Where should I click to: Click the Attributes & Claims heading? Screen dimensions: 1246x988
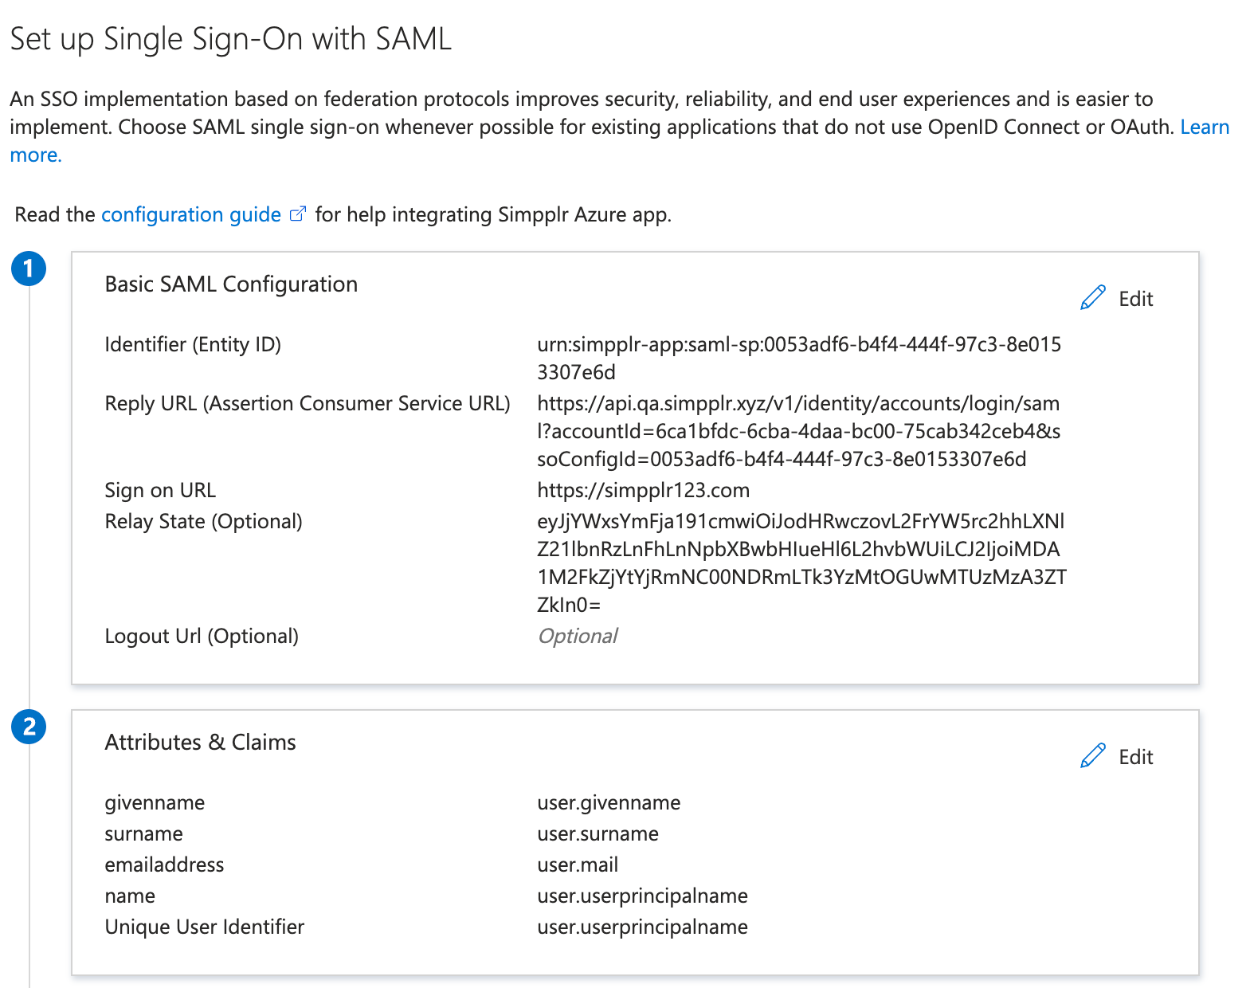tap(200, 743)
